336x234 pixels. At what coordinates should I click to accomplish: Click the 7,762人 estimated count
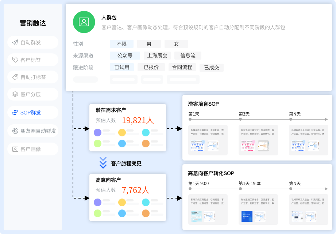[x=135, y=190]
